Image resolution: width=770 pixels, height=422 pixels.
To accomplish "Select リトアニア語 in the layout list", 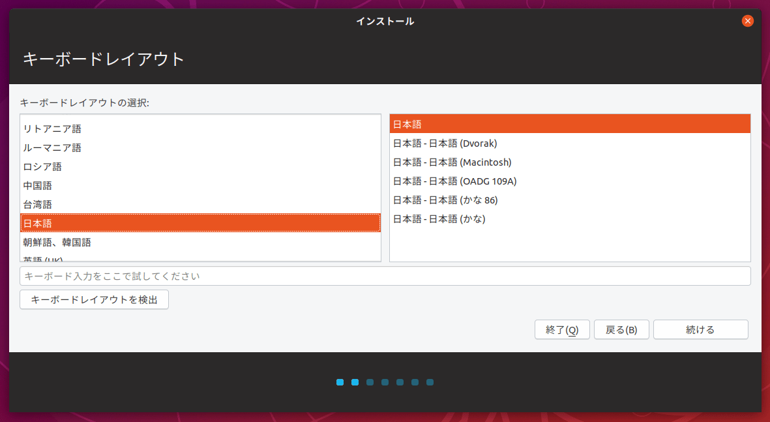I will coord(200,128).
